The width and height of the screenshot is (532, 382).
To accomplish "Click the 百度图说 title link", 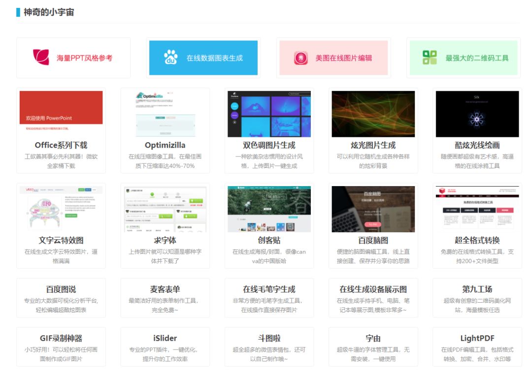I will point(61,289).
